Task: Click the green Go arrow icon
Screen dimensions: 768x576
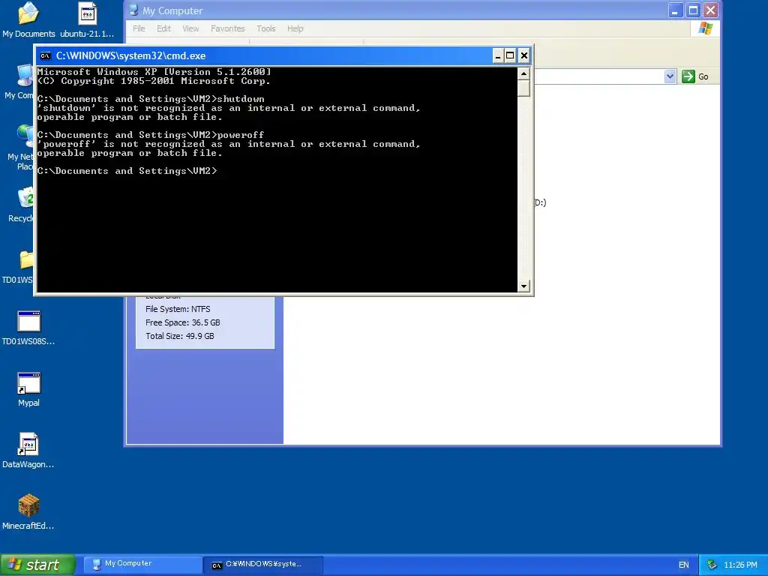Action: tap(688, 76)
